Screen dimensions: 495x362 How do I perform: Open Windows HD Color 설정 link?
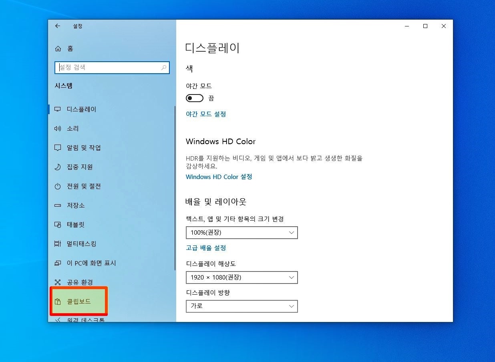219,177
